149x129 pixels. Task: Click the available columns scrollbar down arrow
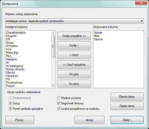53,86
